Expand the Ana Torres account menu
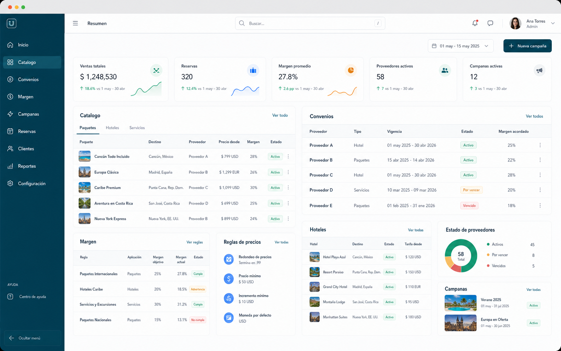 click(553, 23)
